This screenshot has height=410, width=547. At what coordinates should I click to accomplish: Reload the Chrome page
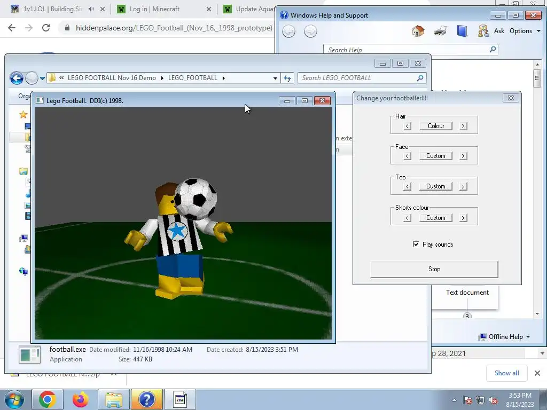click(46, 28)
